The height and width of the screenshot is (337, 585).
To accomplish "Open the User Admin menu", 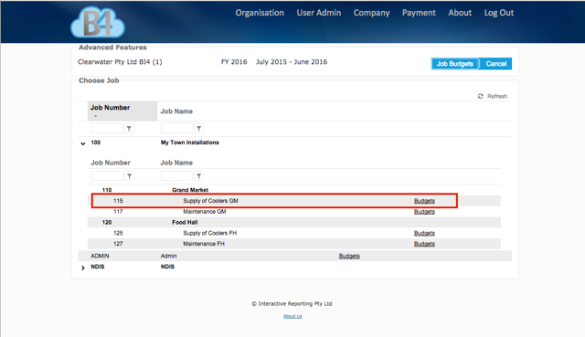I will point(319,13).
